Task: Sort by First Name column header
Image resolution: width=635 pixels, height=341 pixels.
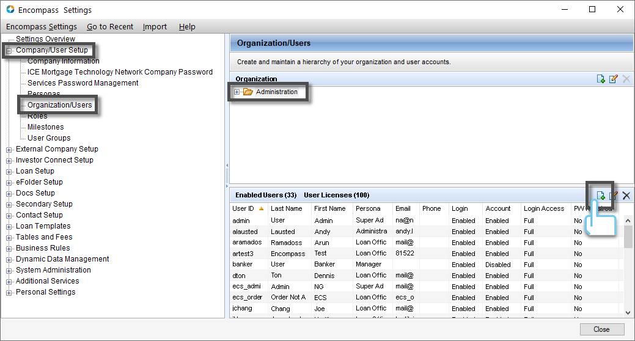Action: [332, 208]
